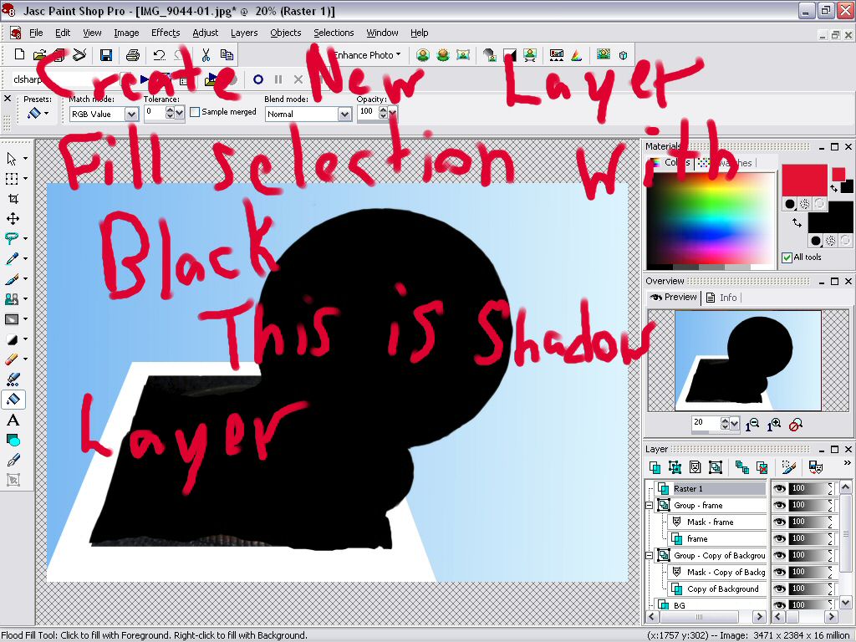Enable the Sample merged checkbox
The width and height of the screenshot is (856, 642).
pos(195,112)
